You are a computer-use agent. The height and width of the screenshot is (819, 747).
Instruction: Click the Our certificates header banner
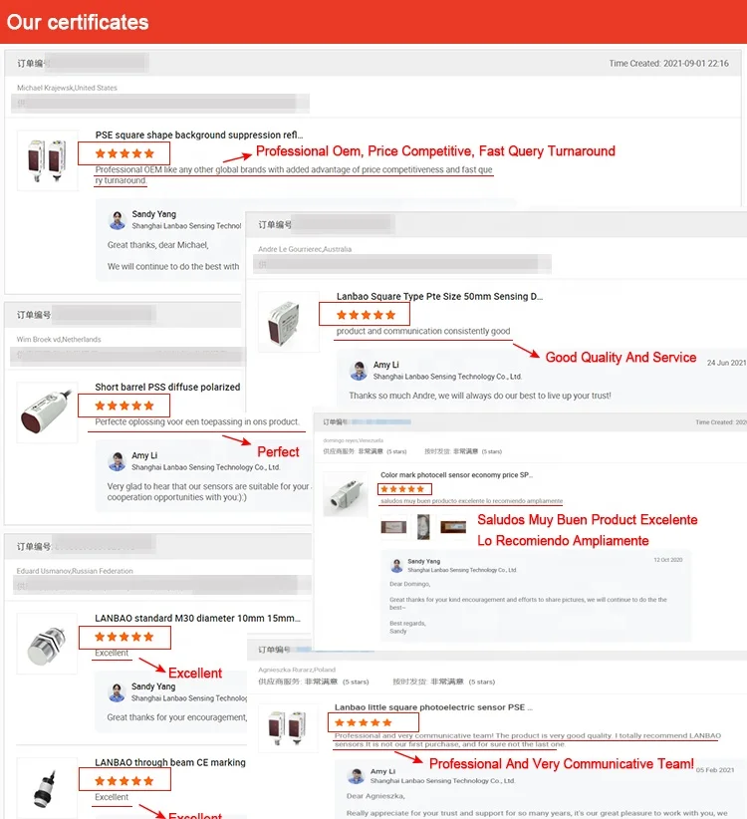(373, 22)
